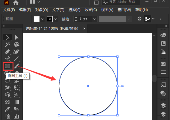Go to the Illustrator home screen
This screenshot has height=120, width=170.
point(16,2)
